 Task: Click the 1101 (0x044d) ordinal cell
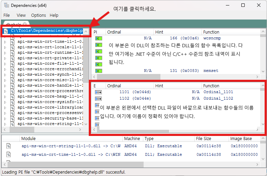135,92
